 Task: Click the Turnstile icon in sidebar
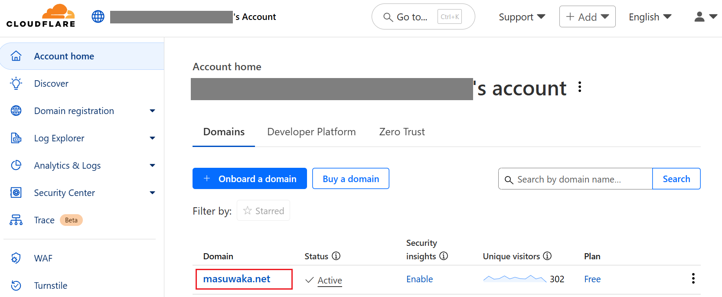click(16, 285)
